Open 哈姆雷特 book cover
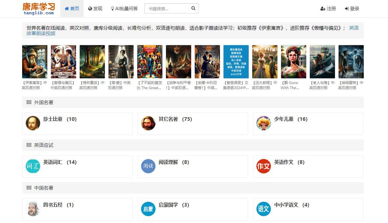 351,62
